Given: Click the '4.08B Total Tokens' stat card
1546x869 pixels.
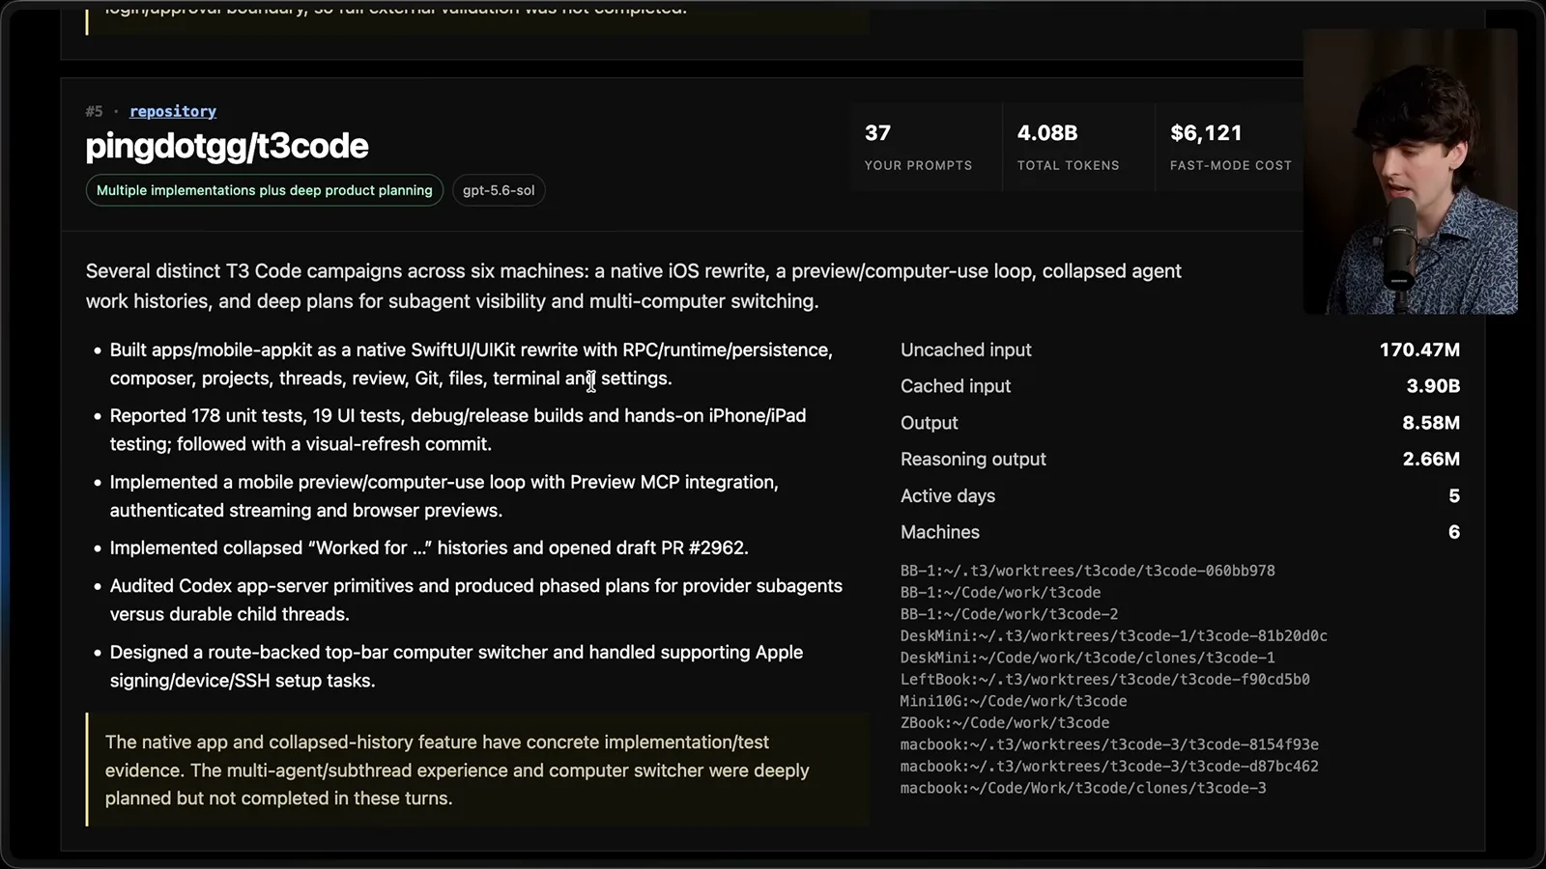Looking at the screenshot, I should (1078, 147).
